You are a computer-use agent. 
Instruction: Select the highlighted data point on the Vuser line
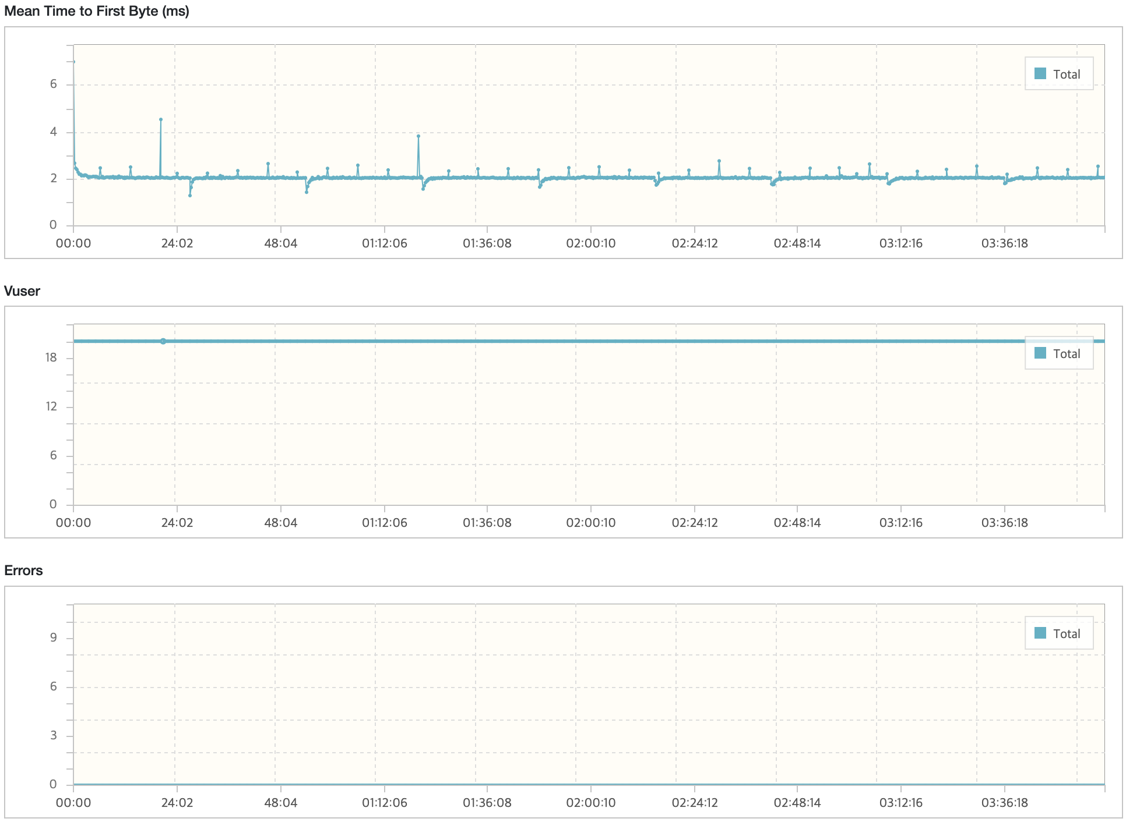click(163, 341)
